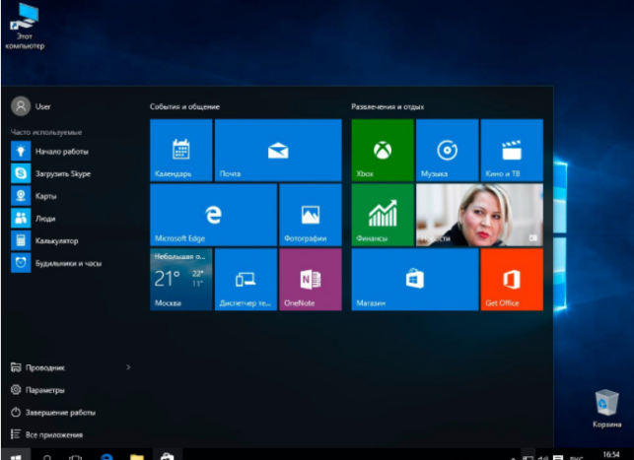Launch the purple OneNote tile

[311, 279]
